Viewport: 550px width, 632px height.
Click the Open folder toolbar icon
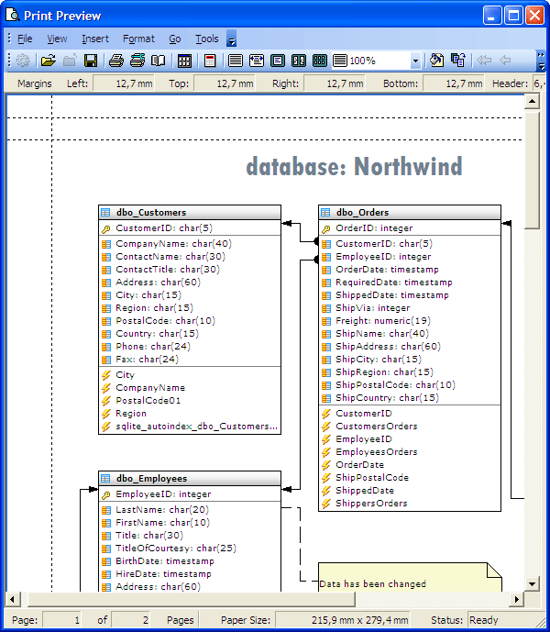[48, 61]
